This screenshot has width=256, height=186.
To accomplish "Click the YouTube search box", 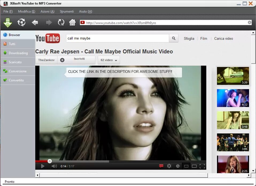I will [118, 38].
